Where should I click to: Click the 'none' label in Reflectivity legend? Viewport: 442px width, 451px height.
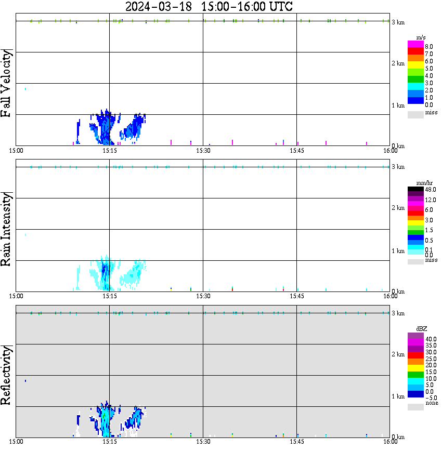click(432, 403)
